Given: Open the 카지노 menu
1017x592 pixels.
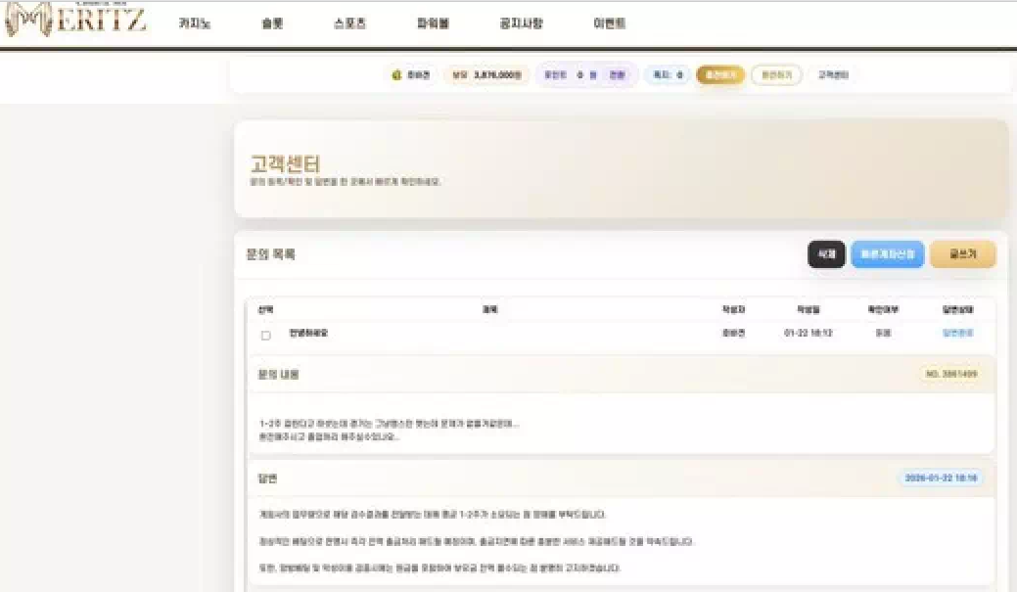Looking at the screenshot, I should (194, 23).
